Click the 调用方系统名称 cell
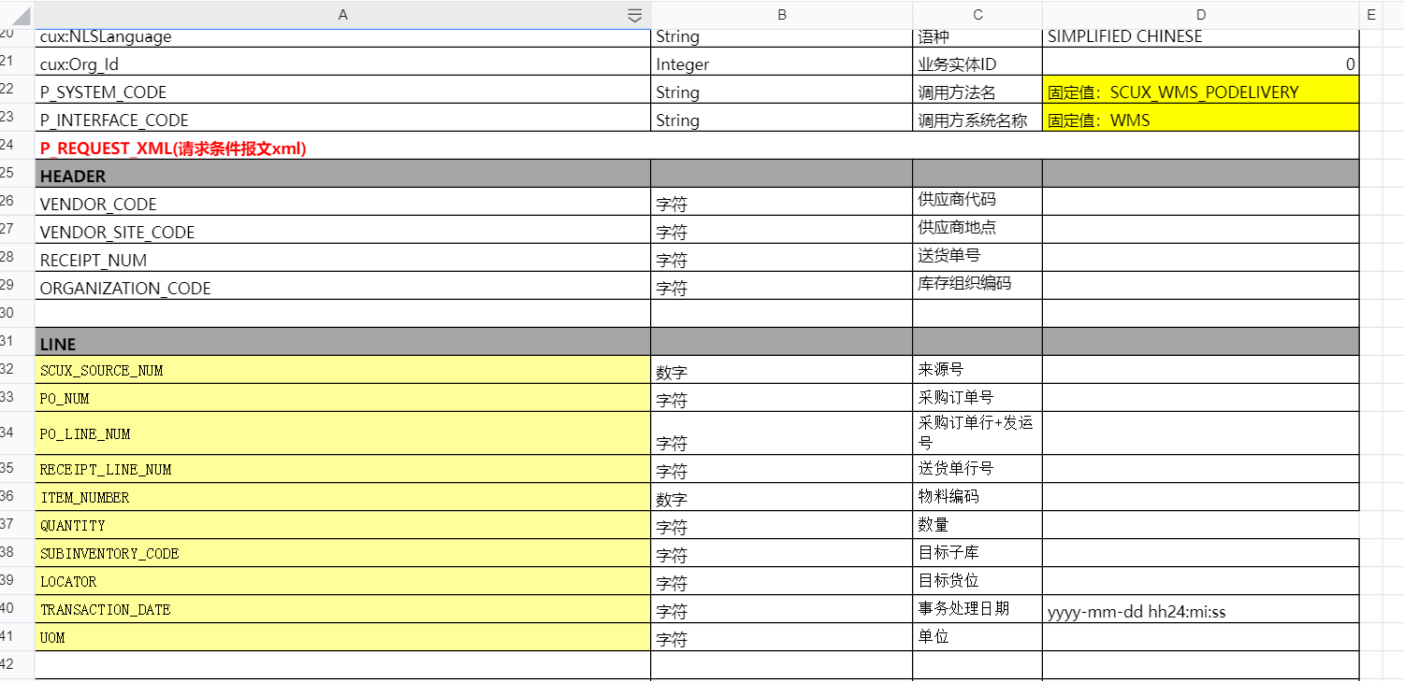The width and height of the screenshot is (1404, 681). (977, 118)
